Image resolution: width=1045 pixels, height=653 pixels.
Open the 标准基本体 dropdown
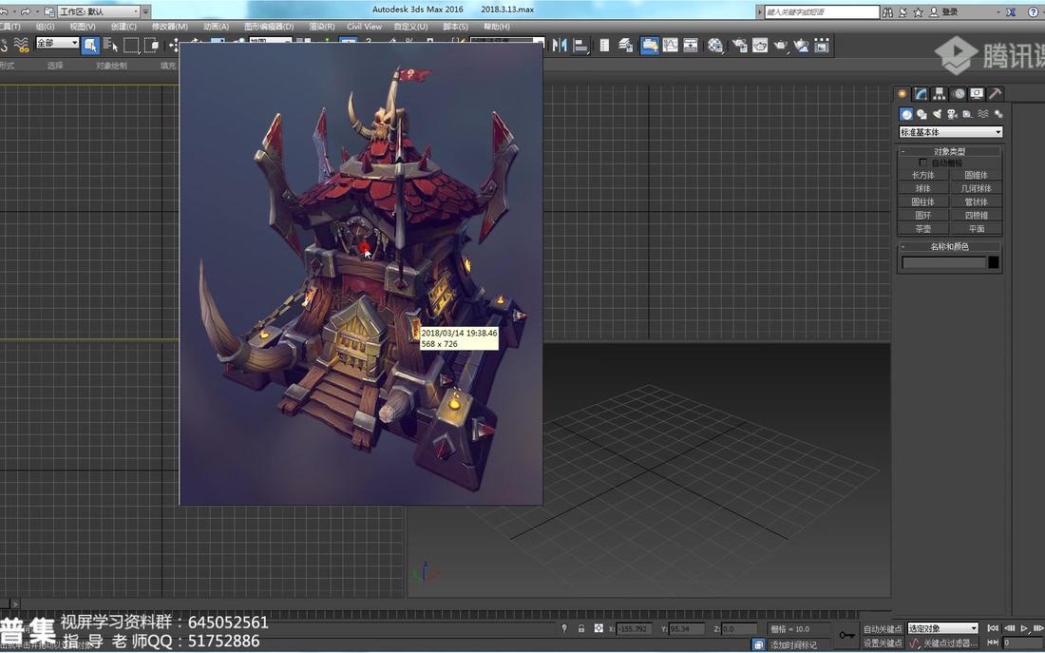click(950, 132)
